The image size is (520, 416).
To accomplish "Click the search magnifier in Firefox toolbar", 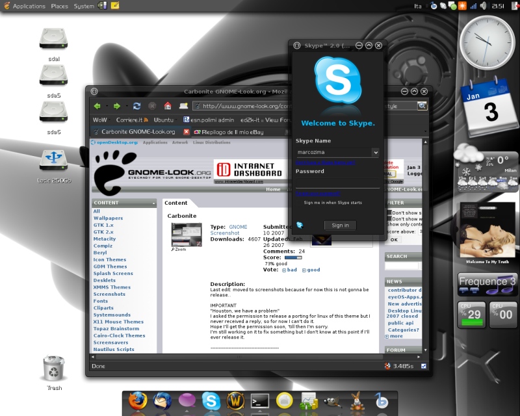I will coord(422,106).
